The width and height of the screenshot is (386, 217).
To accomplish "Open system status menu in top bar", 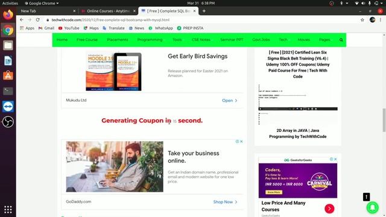I will (x=367, y=3).
